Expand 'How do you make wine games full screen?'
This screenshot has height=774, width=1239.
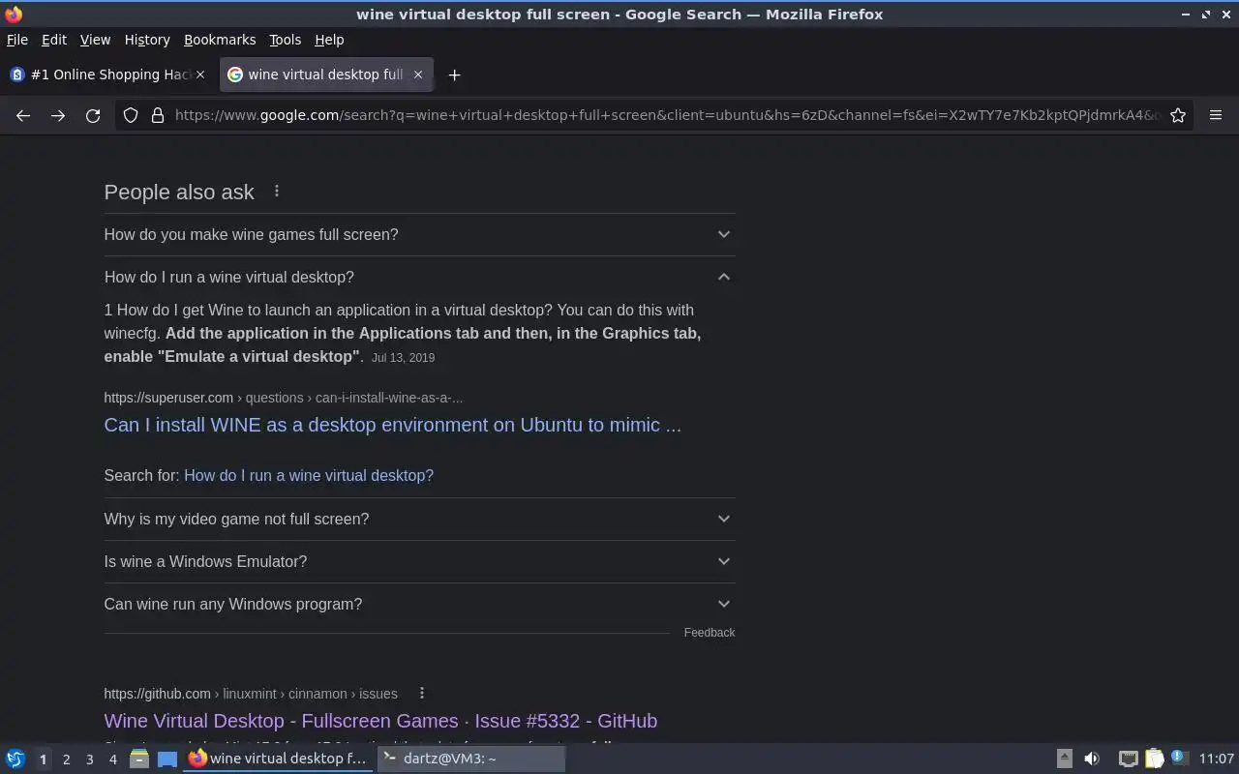click(419, 234)
